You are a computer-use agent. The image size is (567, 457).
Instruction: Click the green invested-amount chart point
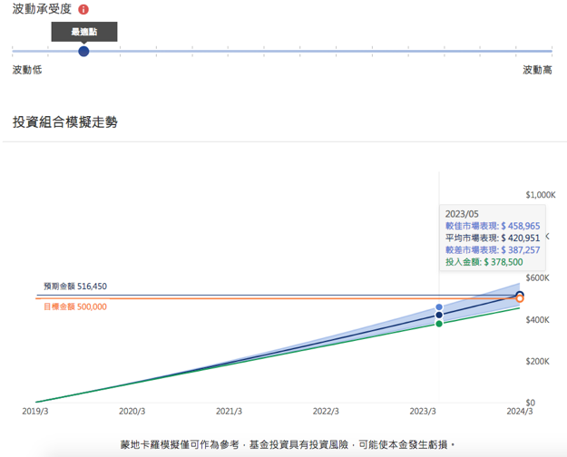click(x=439, y=324)
